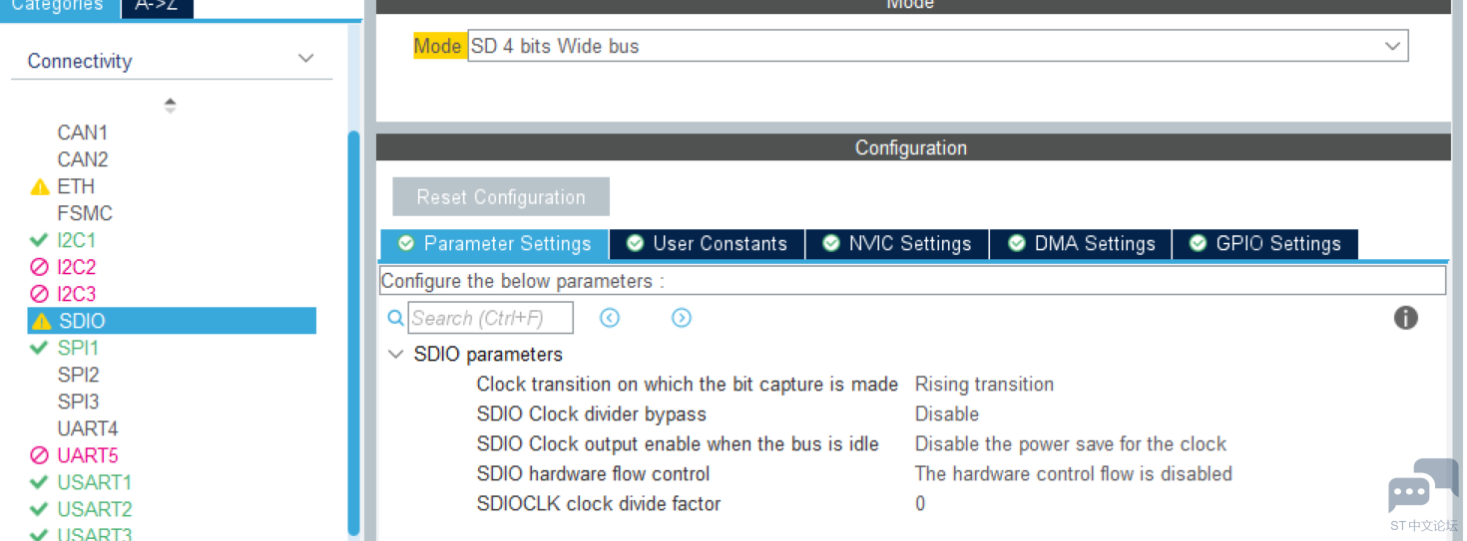The image size is (1467, 541).
Task: Click the previous search result arrow
Action: (610, 318)
